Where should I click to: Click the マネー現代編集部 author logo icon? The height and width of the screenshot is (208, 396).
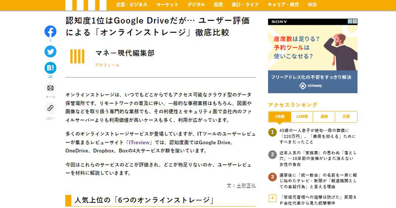tap(78, 56)
